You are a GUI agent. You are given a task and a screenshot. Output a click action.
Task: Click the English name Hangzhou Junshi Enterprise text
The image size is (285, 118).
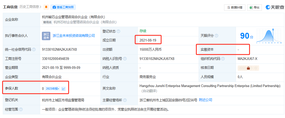(x=210, y=86)
